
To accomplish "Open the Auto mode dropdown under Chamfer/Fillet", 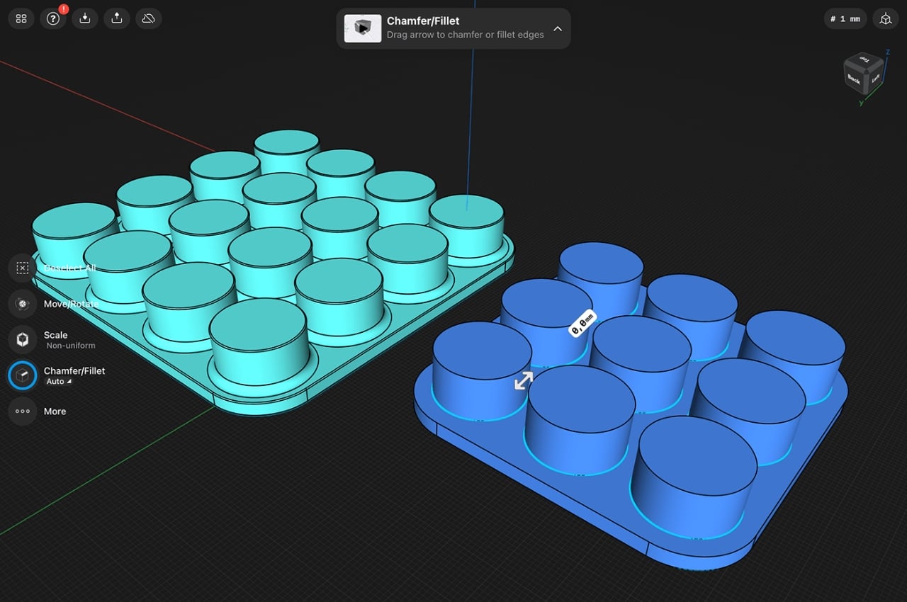I will [59, 382].
